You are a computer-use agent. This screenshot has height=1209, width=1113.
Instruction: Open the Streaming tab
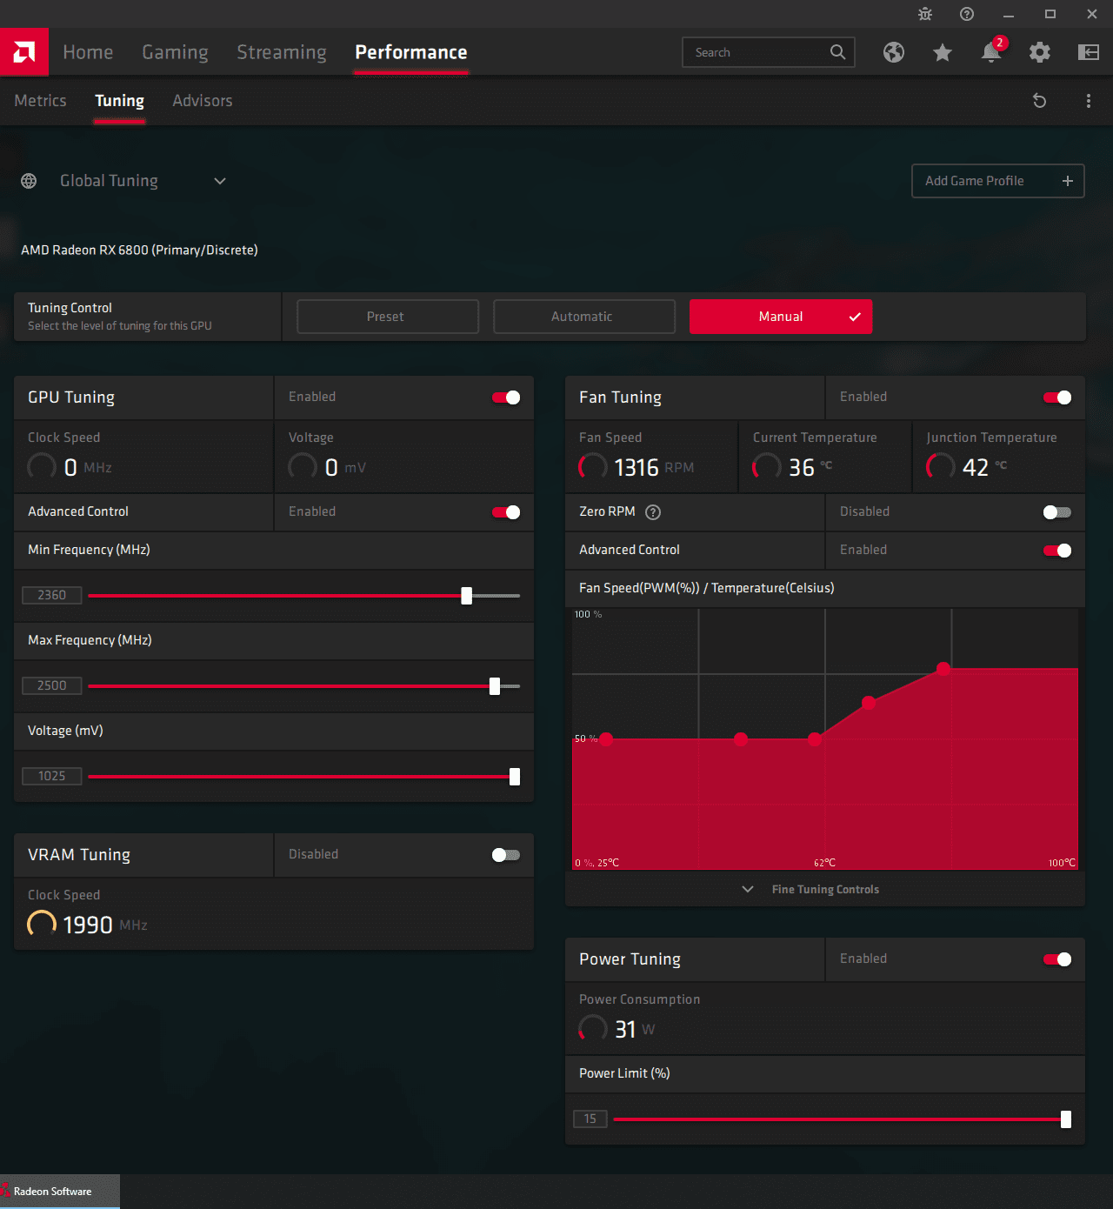(282, 52)
